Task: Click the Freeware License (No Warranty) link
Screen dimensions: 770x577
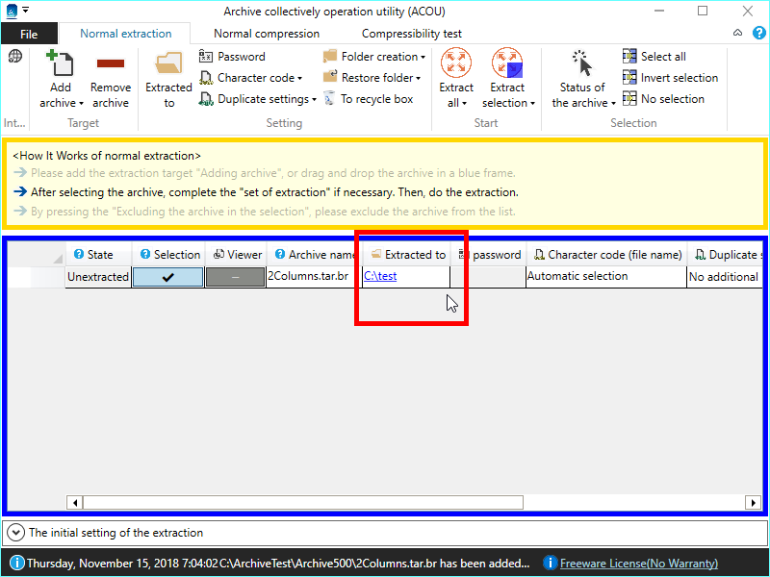Action: pyautogui.click(x=638, y=564)
